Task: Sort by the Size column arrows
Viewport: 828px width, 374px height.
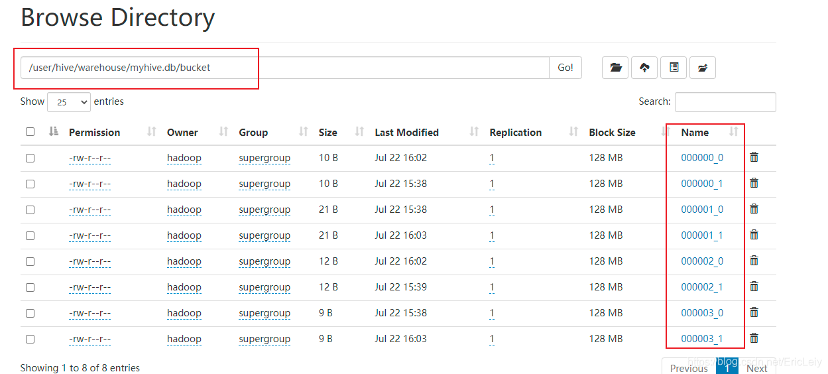Action: (359, 132)
